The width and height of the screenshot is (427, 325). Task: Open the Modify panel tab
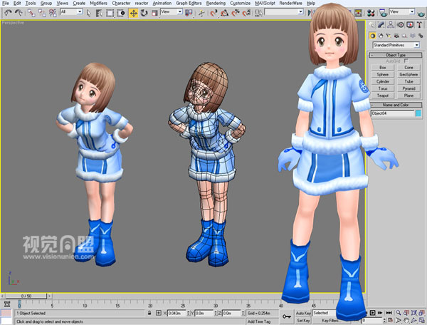[381, 25]
